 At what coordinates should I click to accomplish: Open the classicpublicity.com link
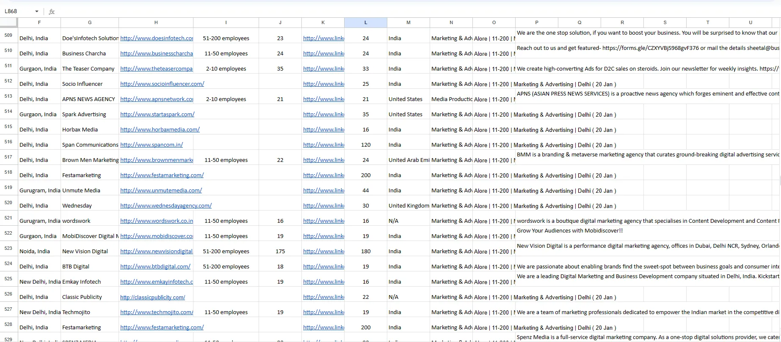[153, 297]
